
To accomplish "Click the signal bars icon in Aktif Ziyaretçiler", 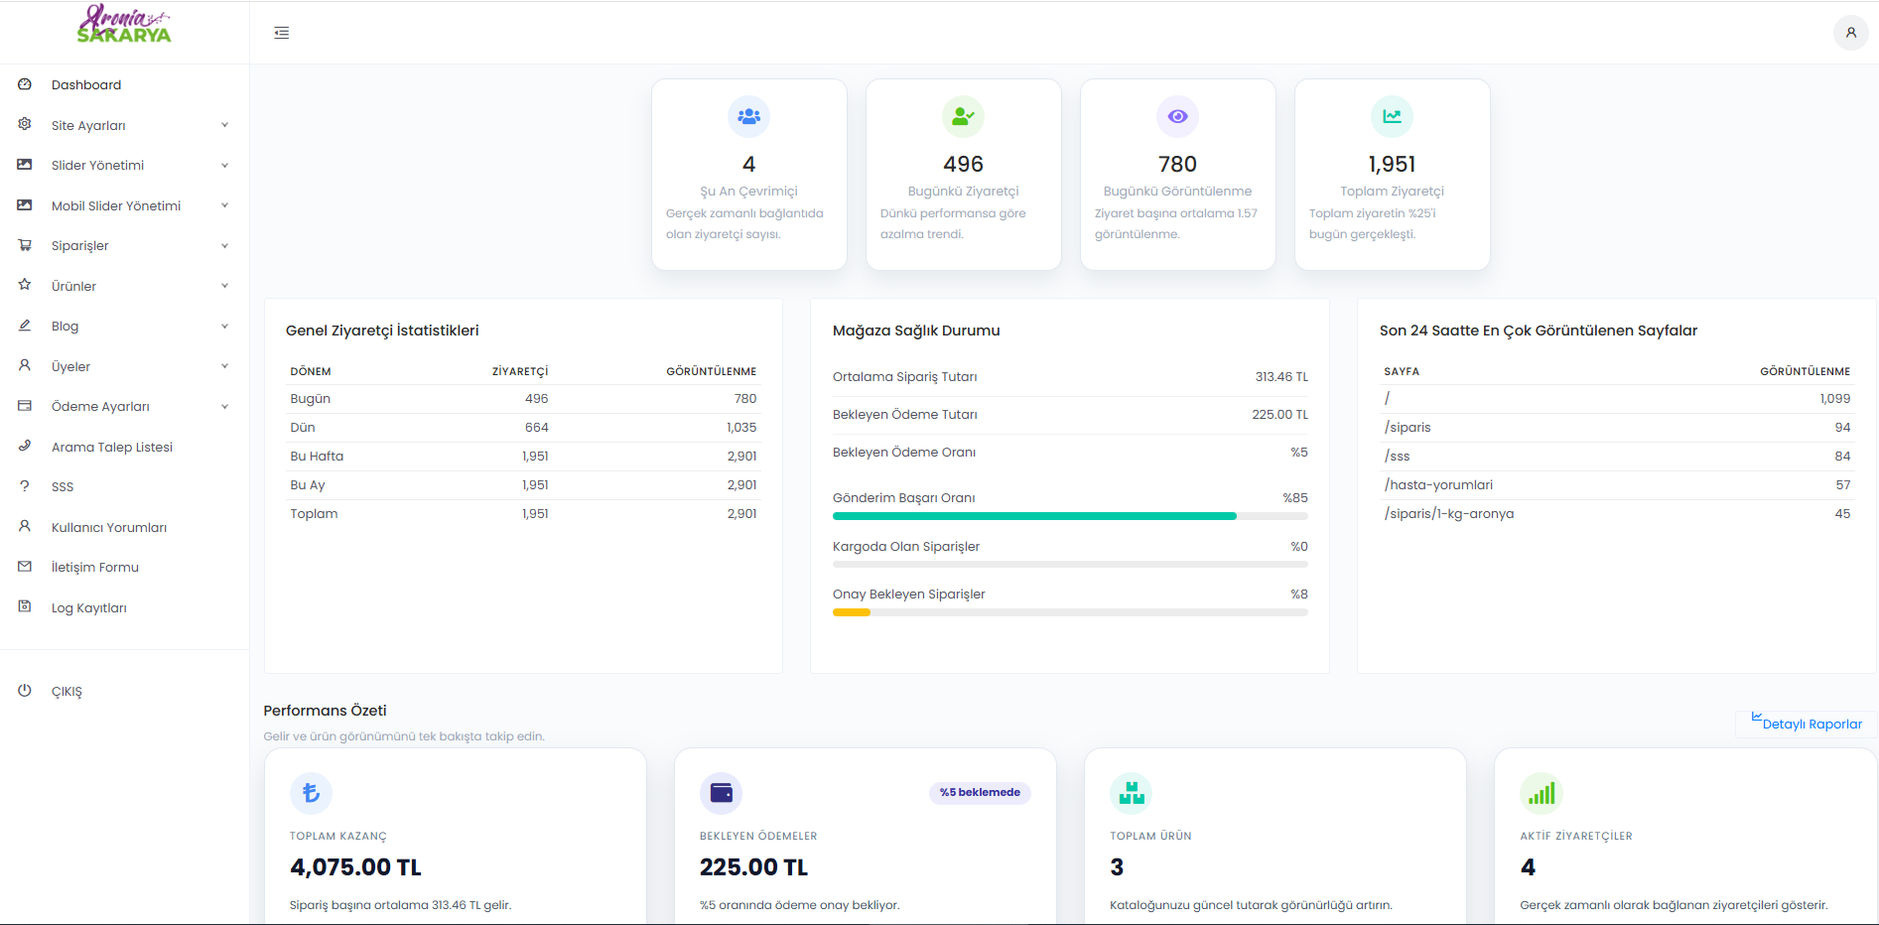I will click(x=1542, y=793).
